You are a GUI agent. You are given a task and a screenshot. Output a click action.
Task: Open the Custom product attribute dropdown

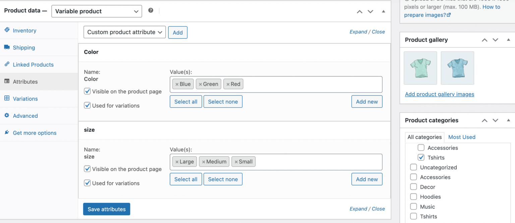click(124, 32)
